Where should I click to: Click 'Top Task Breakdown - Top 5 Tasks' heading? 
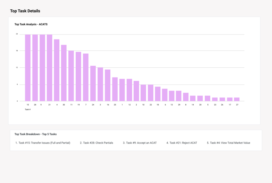point(35,134)
